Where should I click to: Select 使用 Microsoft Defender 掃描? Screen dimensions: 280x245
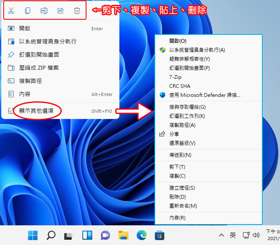(x=209, y=95)
